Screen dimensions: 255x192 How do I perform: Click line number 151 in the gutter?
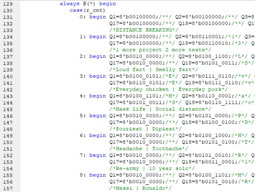8,149
